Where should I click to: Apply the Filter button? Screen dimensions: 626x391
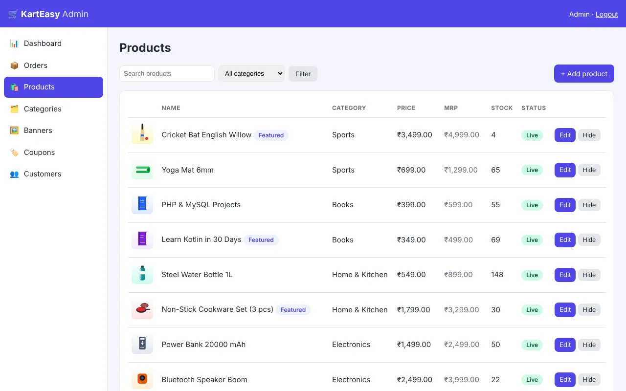coord(303,74)
